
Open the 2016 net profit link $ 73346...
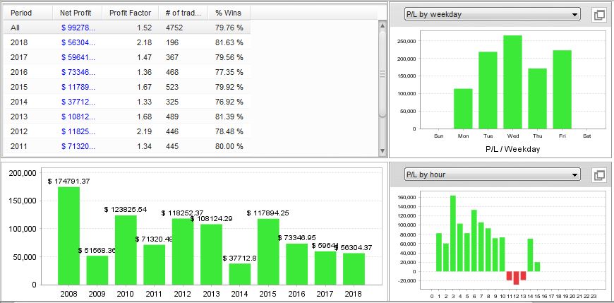point(78,72)
